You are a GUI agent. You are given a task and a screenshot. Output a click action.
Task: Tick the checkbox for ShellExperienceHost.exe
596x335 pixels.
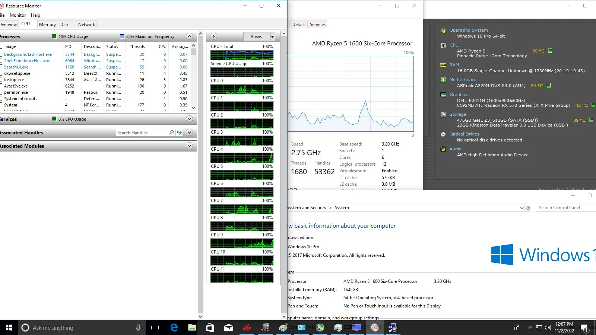coord(1,61)
